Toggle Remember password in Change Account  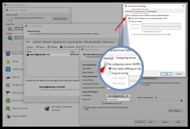pyautogui.click(x=103, y=104)
